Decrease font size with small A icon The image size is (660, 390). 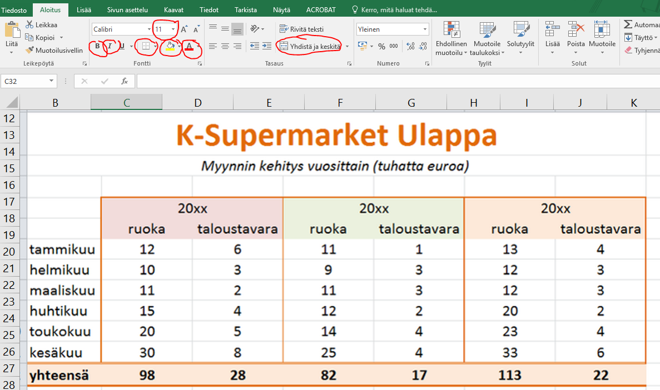197,29
